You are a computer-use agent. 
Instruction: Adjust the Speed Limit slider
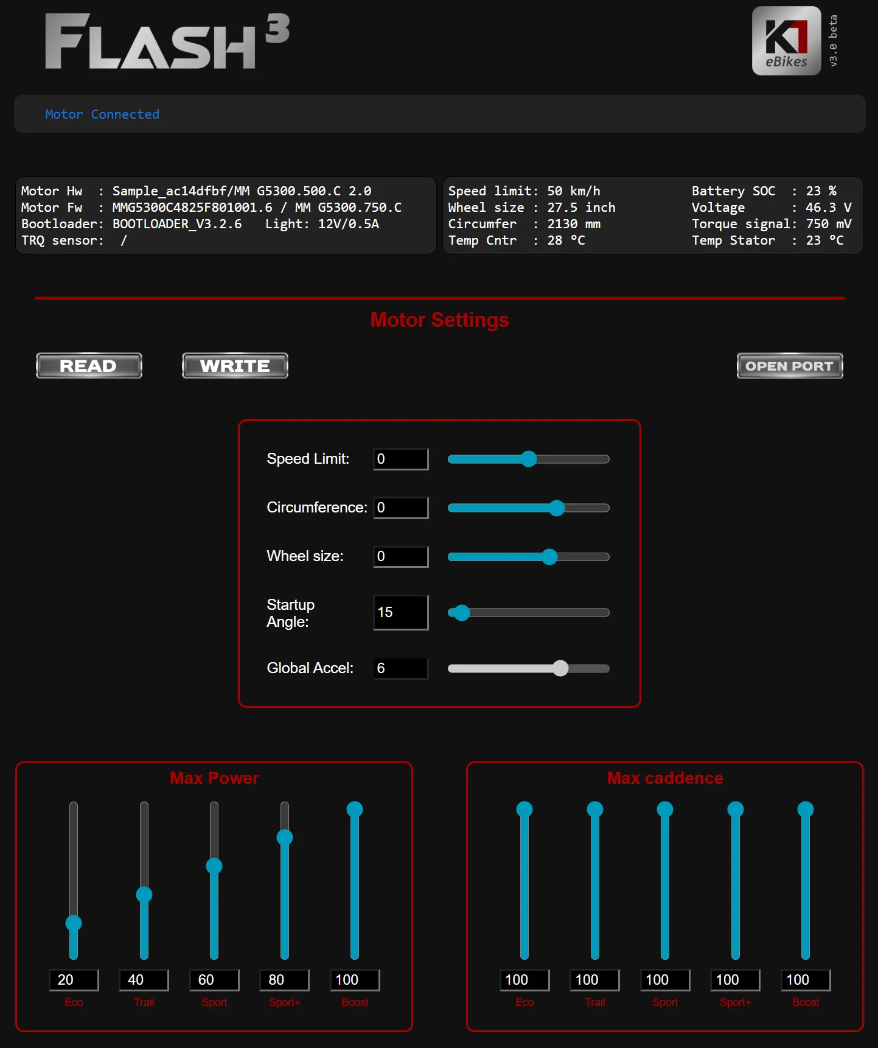tap(528, 459)
